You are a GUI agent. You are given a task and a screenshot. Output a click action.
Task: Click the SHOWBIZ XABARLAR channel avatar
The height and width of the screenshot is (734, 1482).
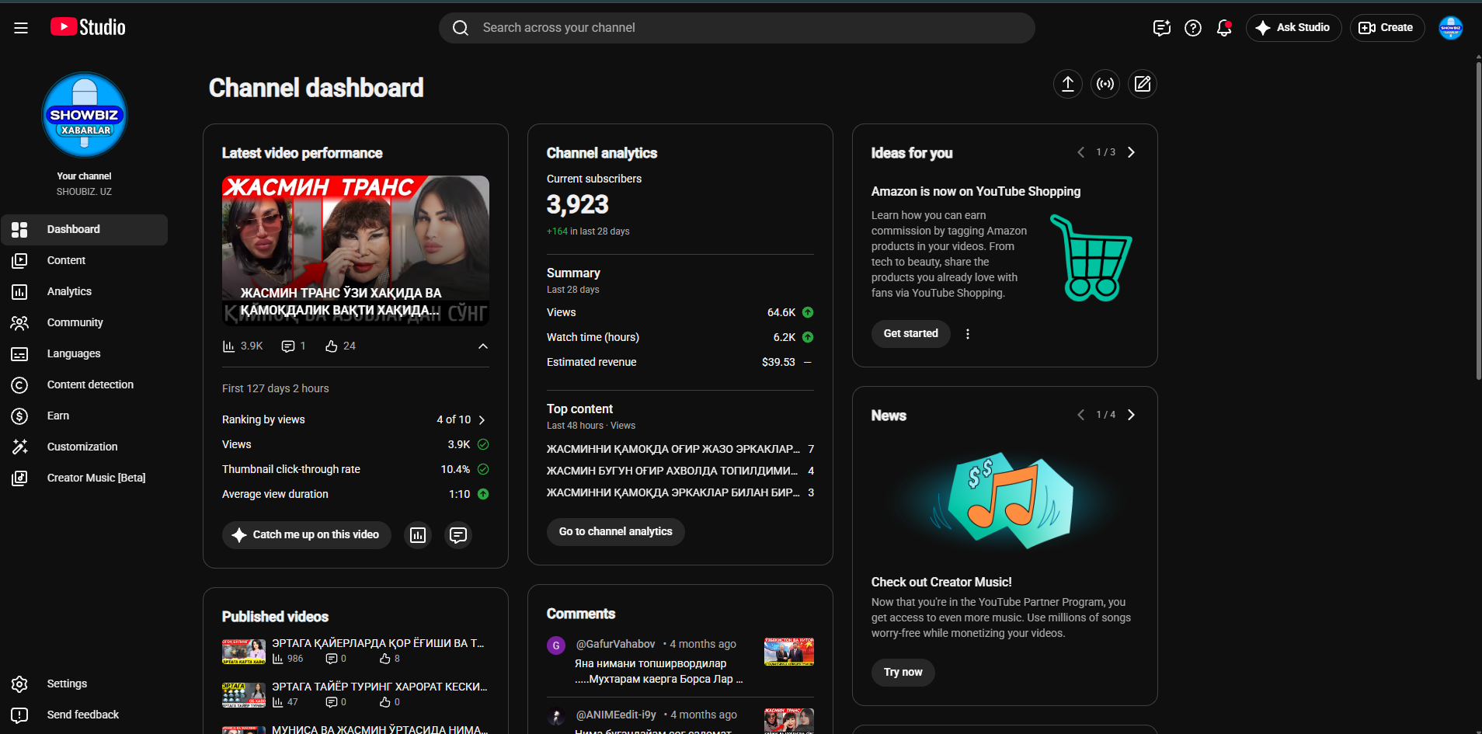85,115
